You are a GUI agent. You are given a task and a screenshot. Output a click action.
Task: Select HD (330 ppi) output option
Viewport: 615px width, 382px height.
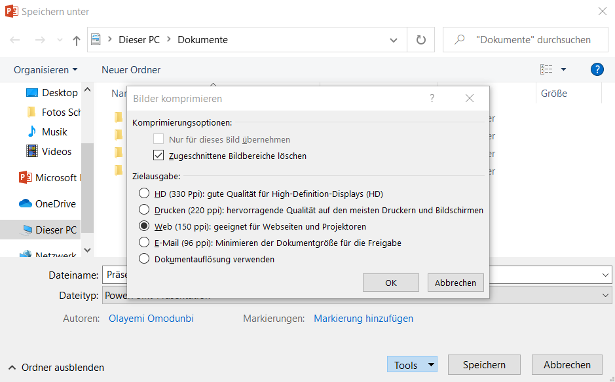(x=144, y=194)
